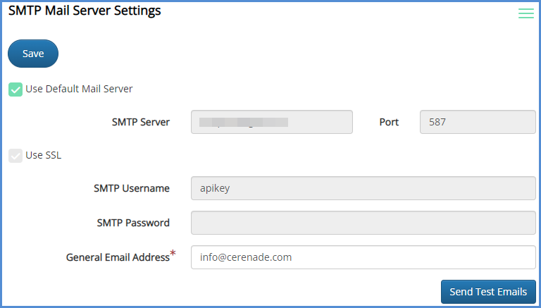Screen dimensions: 541x308
Task: Click the "SMTP Password" field label
Action: click(132, 223)
